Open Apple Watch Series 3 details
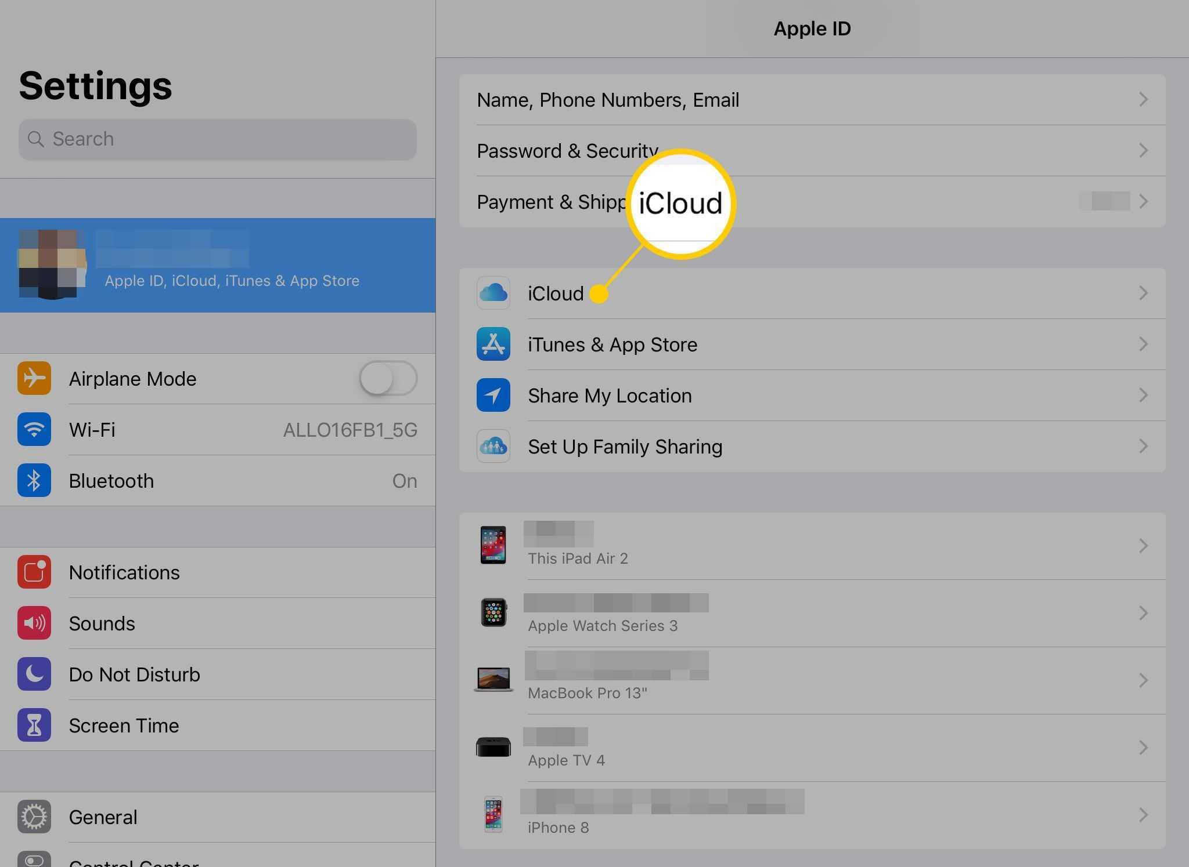 pyautogui.click(x=812, y=611)
